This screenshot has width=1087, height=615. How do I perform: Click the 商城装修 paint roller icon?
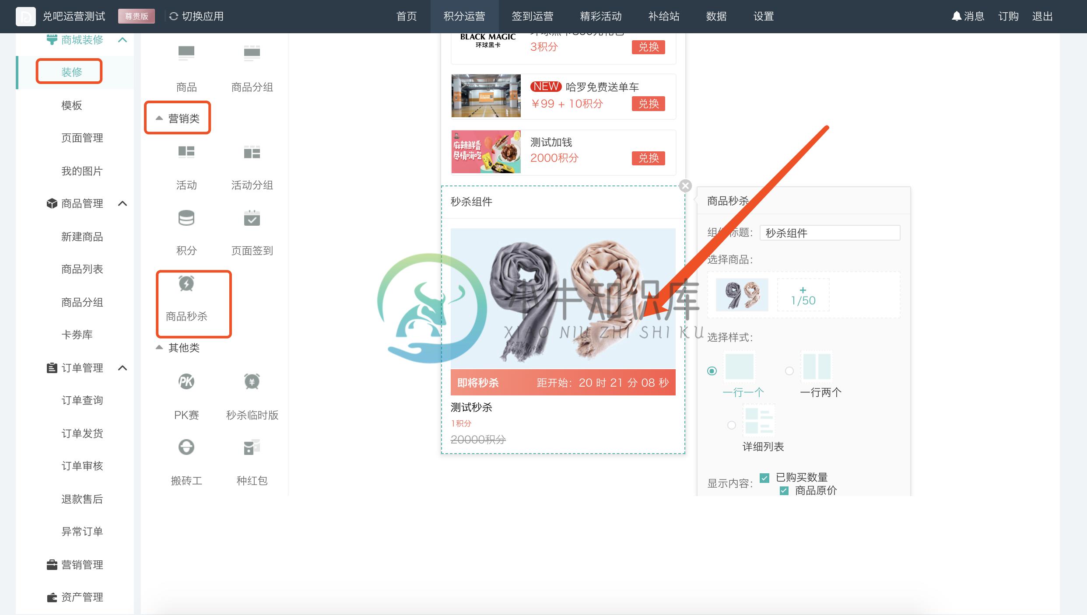click(52, 40)
